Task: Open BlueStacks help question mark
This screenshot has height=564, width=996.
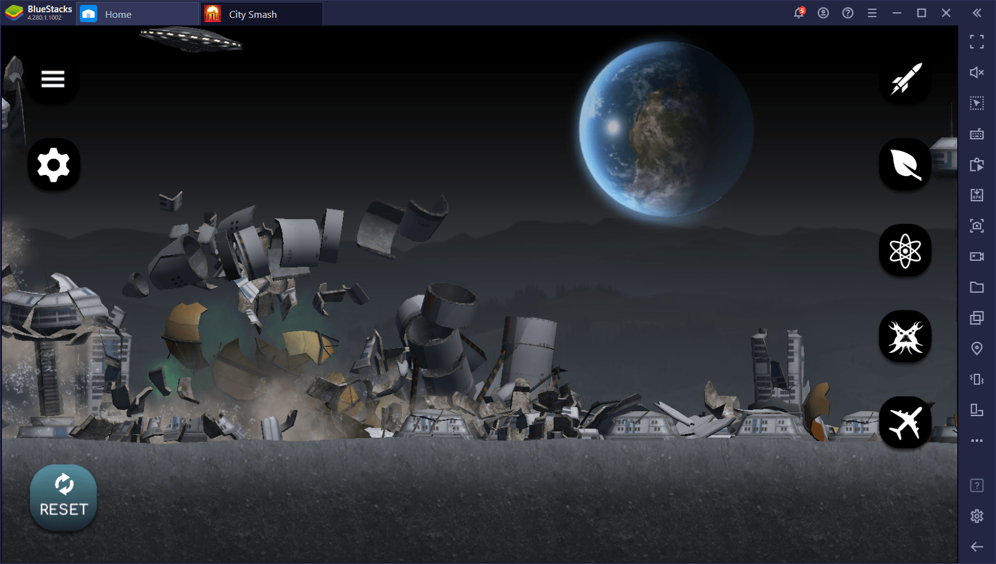Action: click(x=848, y=13)
